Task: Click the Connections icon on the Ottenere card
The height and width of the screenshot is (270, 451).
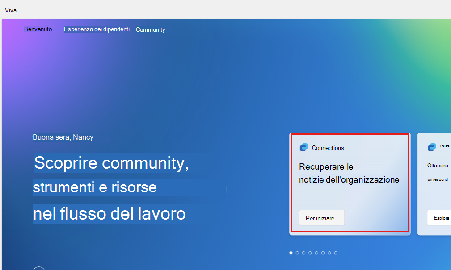Action: [432, 148]
